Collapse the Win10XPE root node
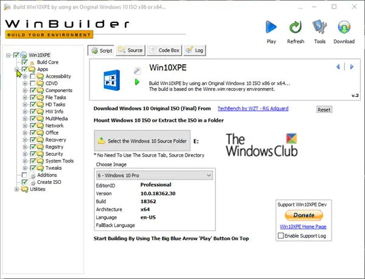 8,55
